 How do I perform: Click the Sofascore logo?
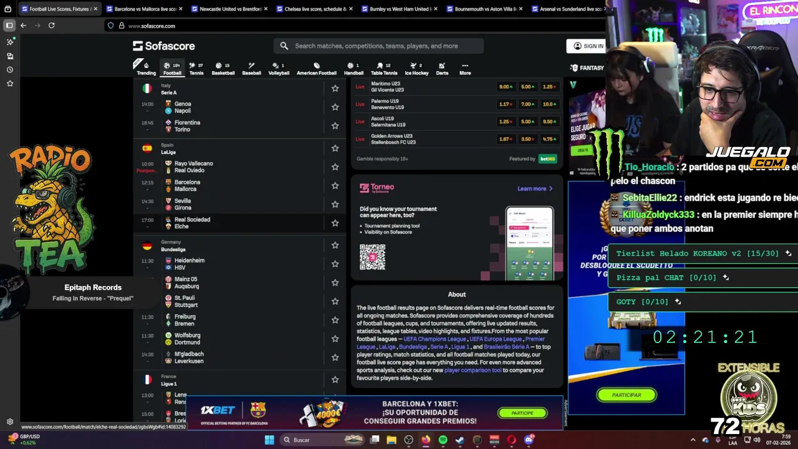click(164, 46)
